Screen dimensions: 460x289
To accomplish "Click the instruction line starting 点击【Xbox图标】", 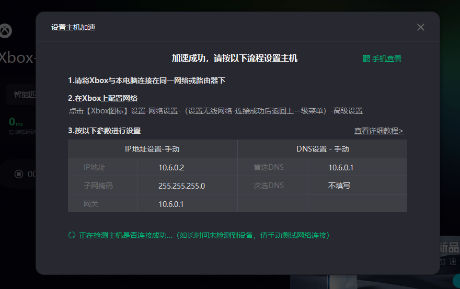I will [215, 111].
